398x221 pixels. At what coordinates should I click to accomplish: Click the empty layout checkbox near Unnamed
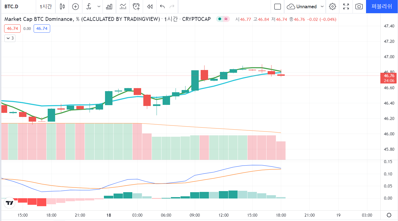click(278, 7)
